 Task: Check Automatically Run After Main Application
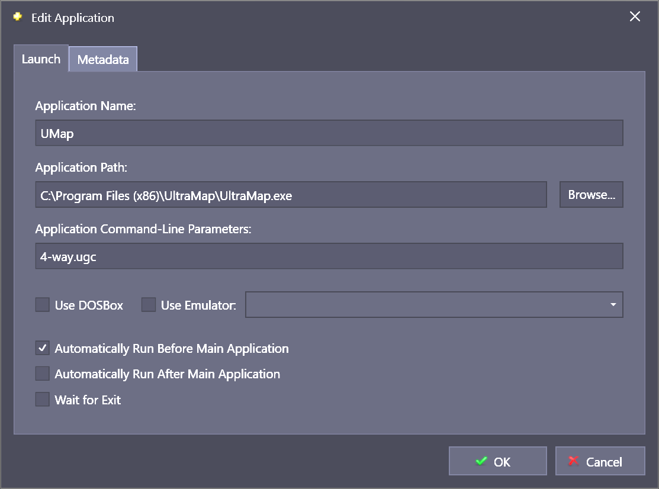[43, 374]
